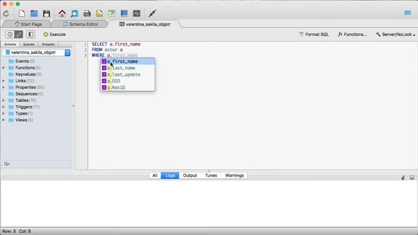Select the Schema sidebar tab
Viewport: 418px width, 235px height.
click(x=10, y=44)
